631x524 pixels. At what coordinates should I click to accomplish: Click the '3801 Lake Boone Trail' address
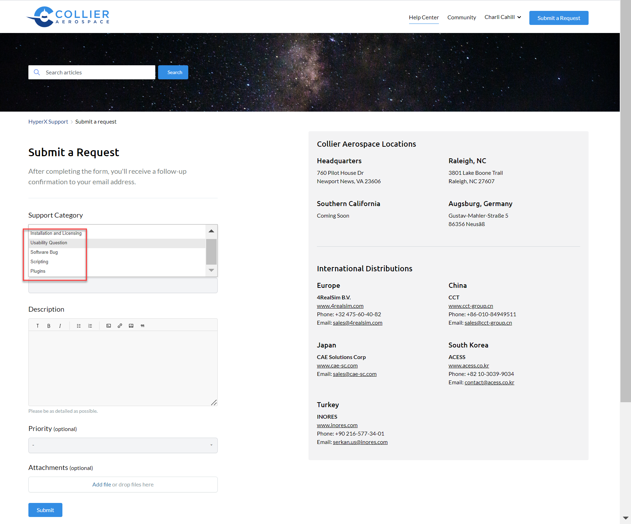click(476, 173)
